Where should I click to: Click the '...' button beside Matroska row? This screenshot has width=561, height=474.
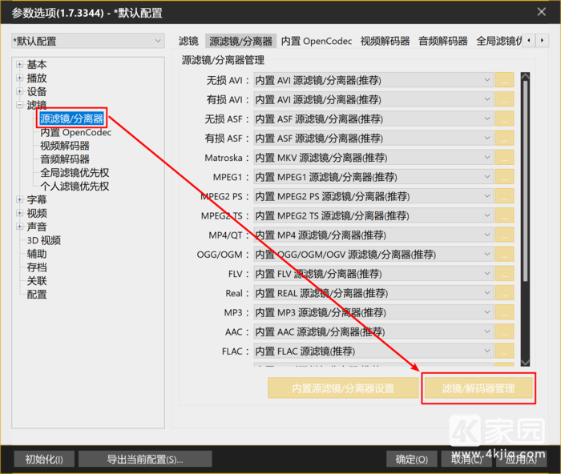[x=504, y=158]
